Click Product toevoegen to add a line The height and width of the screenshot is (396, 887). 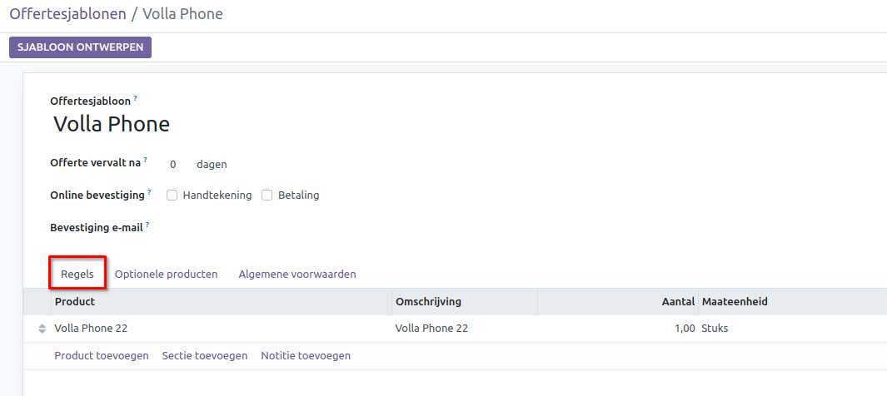tap(102, 356)
